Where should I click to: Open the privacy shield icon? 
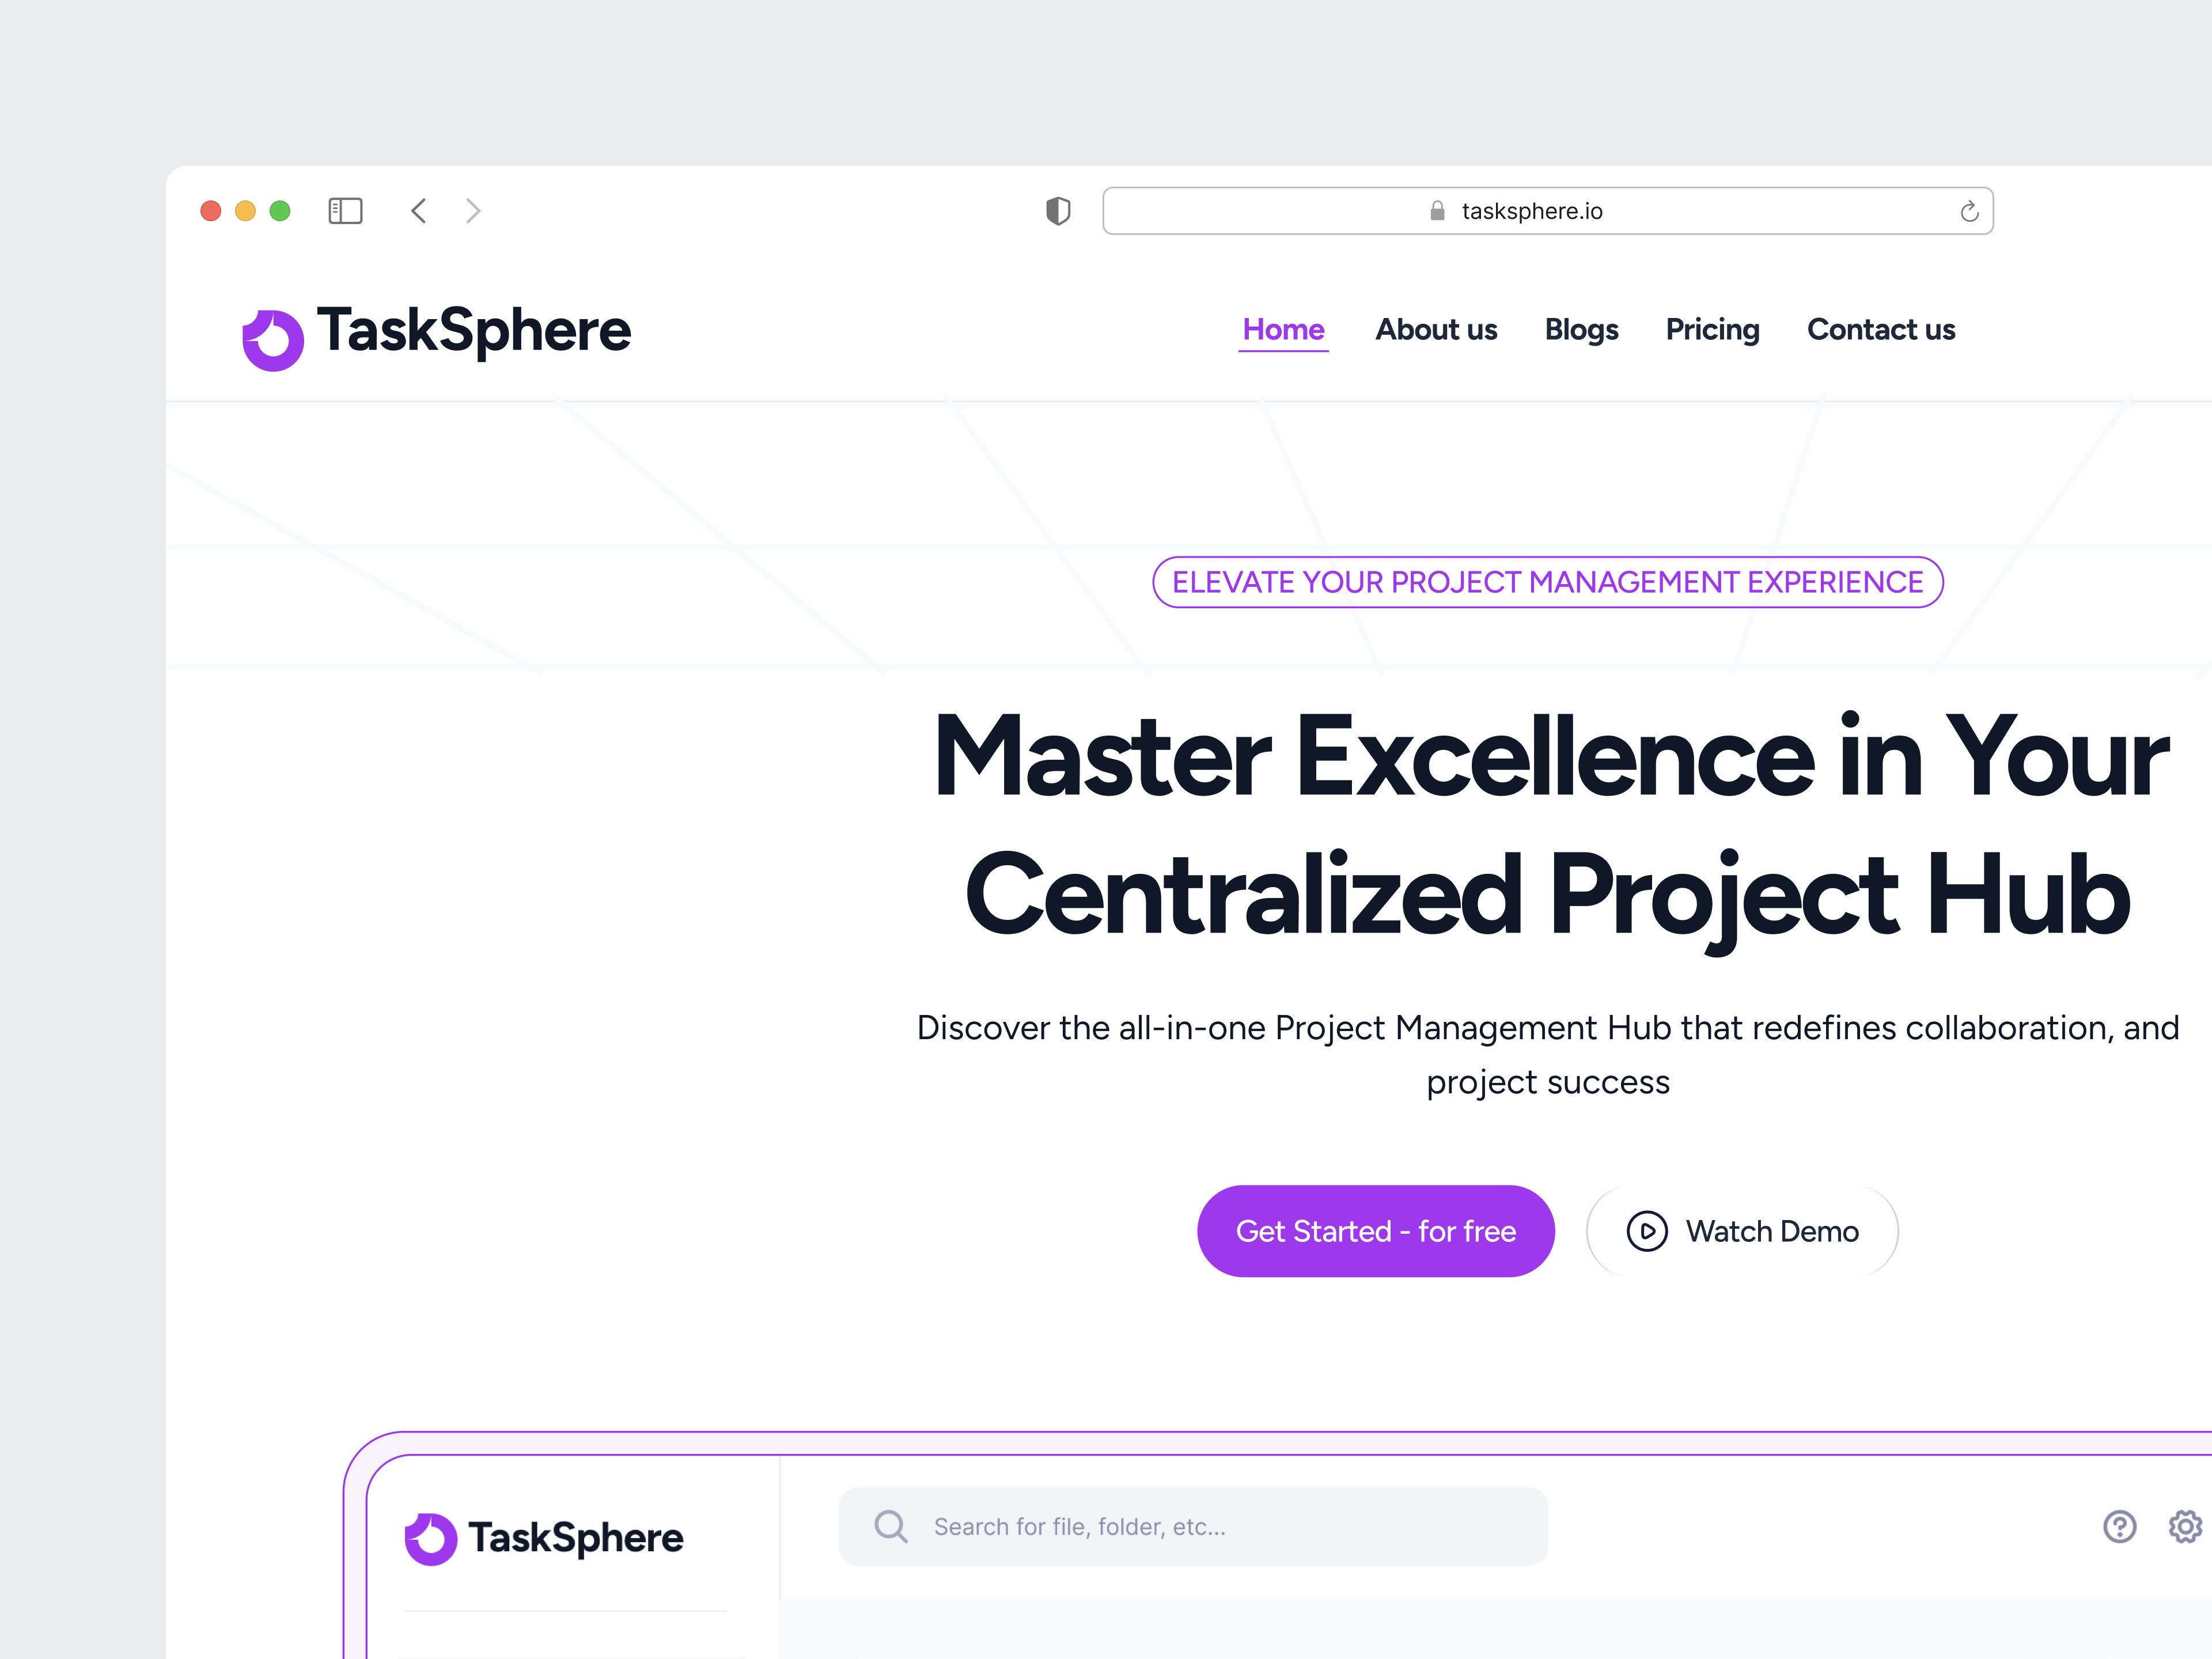pyautogui.click(x=1058, y=211)
